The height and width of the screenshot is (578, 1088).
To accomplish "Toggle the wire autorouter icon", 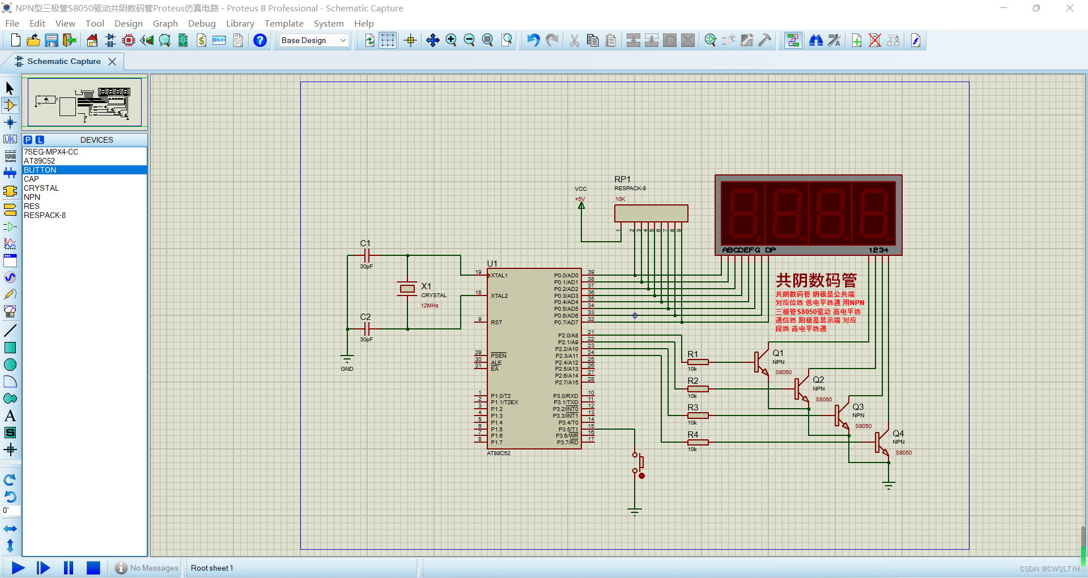I will (793, 40).
